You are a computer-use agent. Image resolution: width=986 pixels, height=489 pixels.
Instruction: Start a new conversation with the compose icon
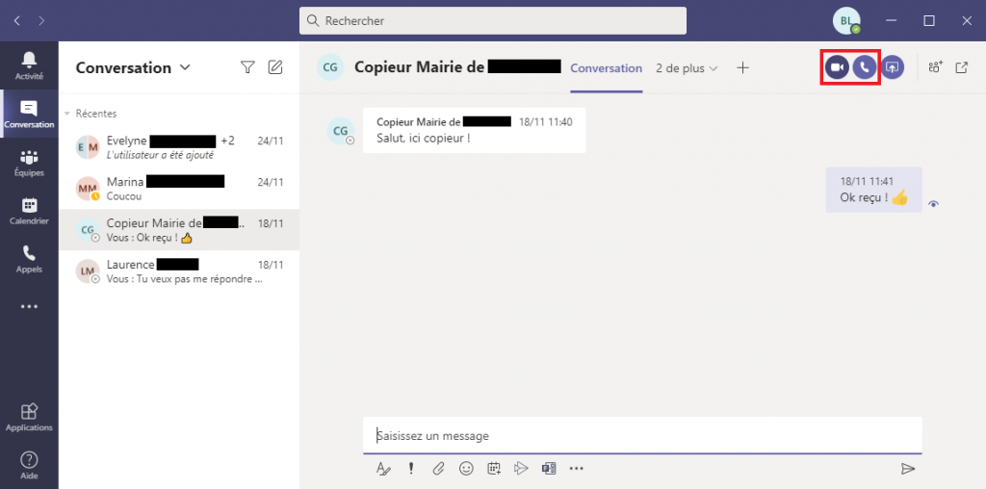[x=275, y=67]
